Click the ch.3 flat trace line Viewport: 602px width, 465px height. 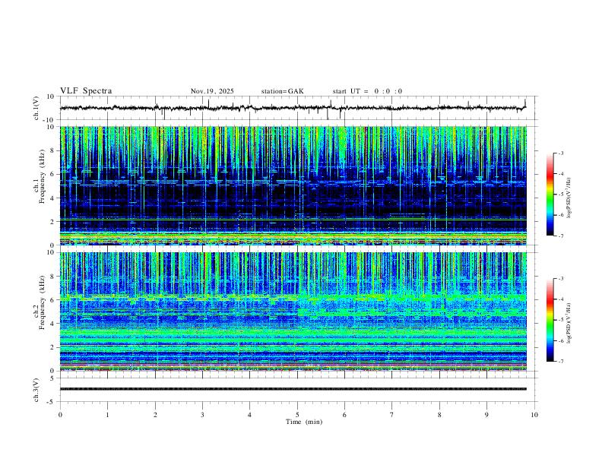click(293, 389)
